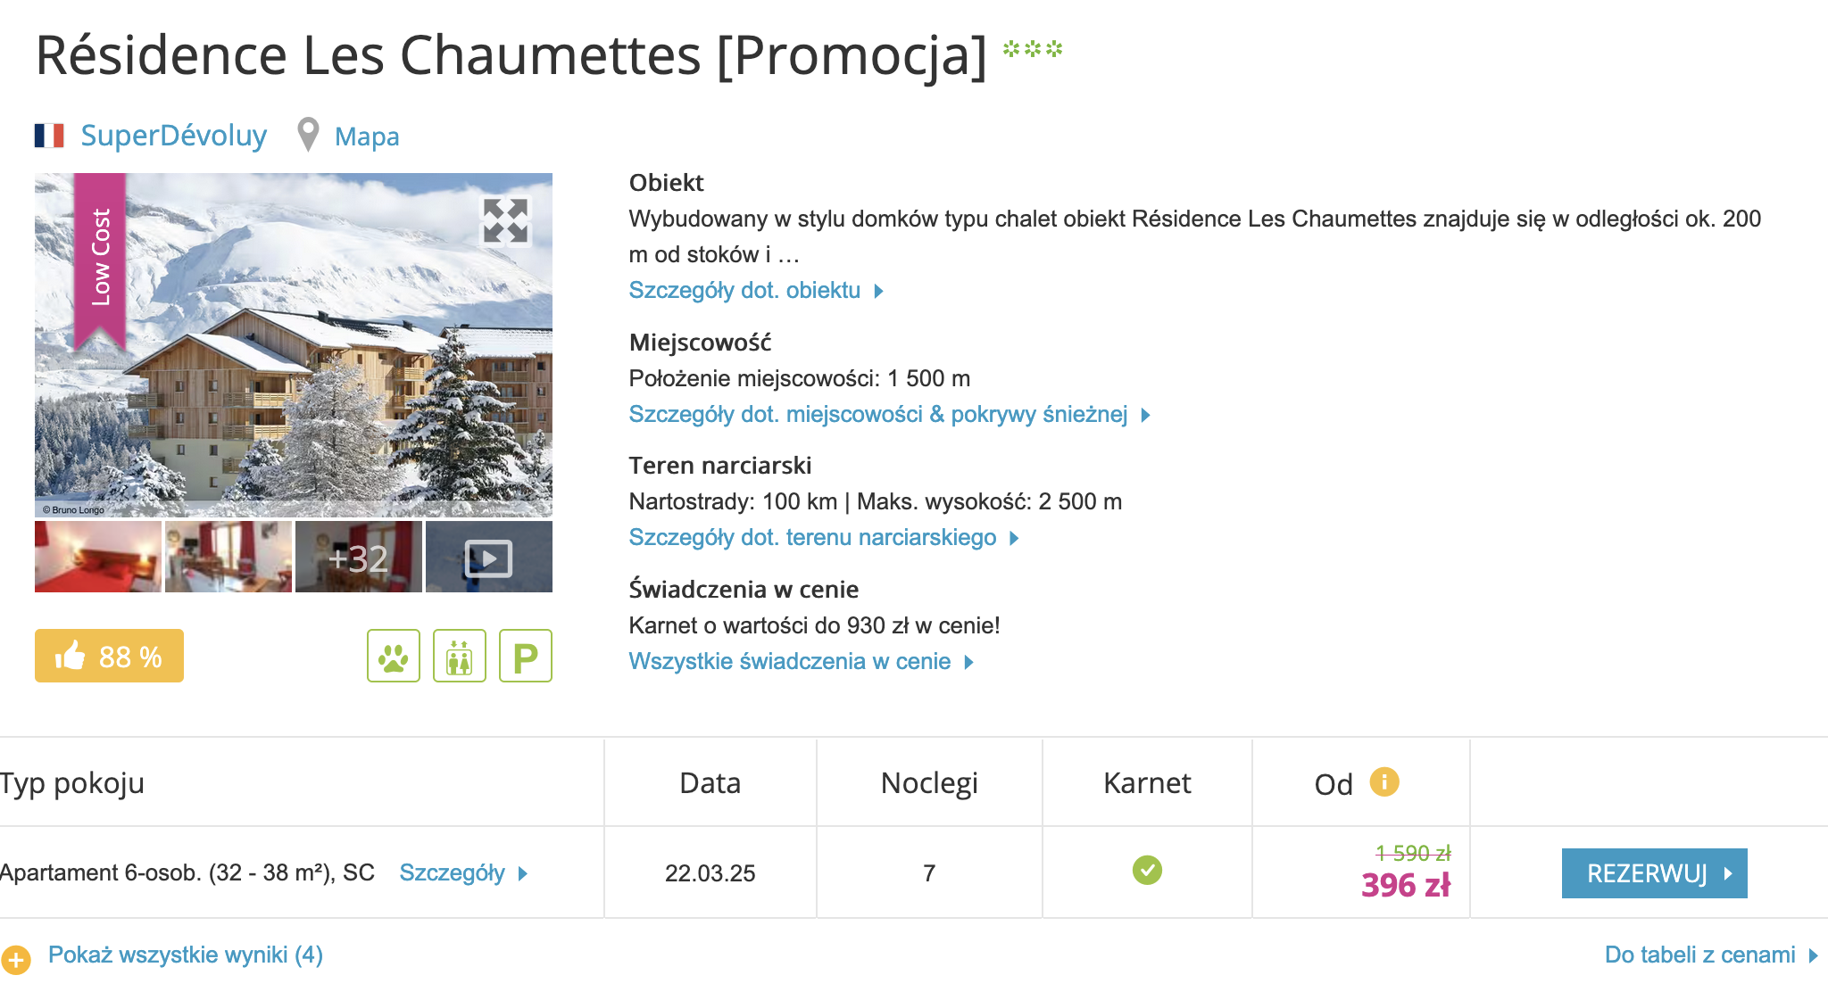Click the fullscreen expand icon on photo
This screenshot has width=1828, height=992.
tap(505, 220)
